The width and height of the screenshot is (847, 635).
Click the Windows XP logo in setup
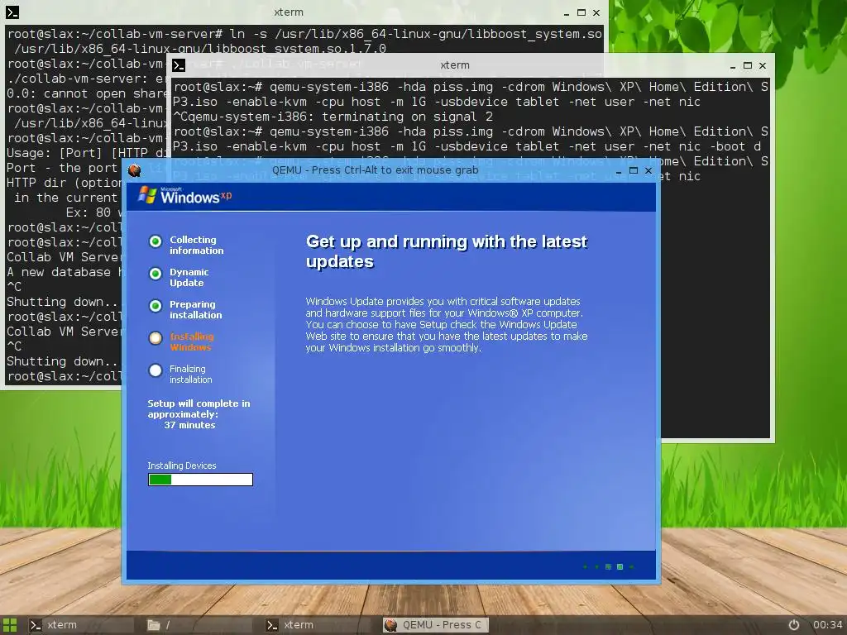(184, 195)
